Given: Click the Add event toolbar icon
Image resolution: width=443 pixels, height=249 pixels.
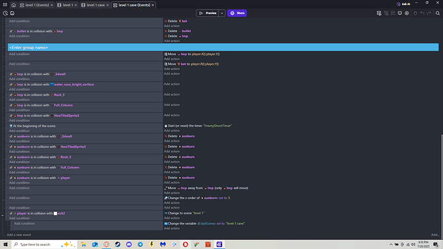Looking at the screenshot, I should tap(379, 13).
